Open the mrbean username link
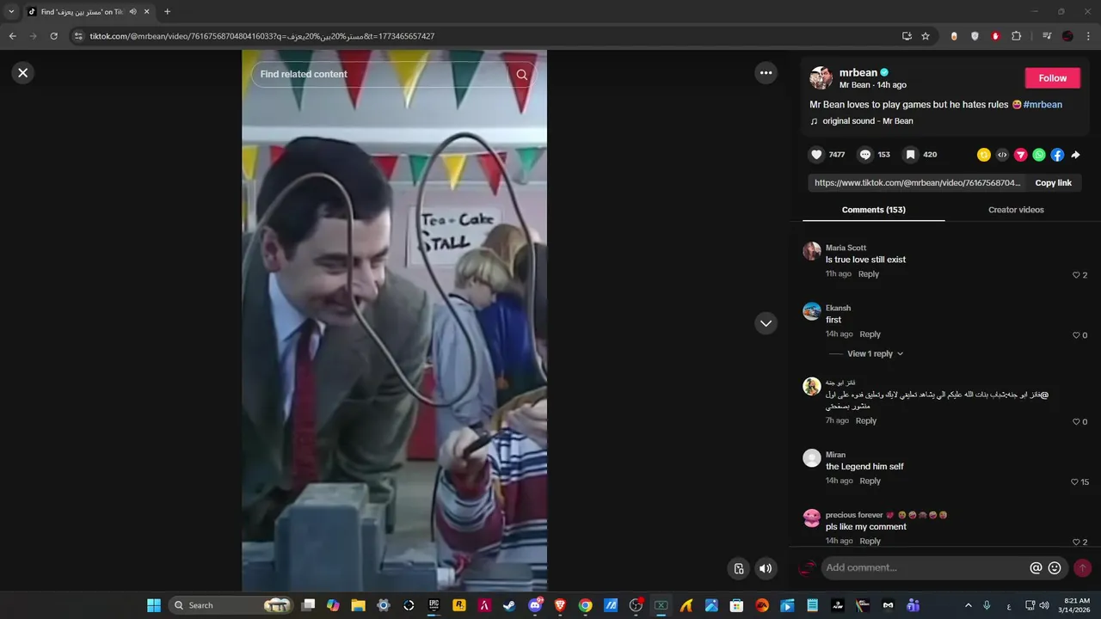Screen dimensions: 1101x619 coord(858,72)
